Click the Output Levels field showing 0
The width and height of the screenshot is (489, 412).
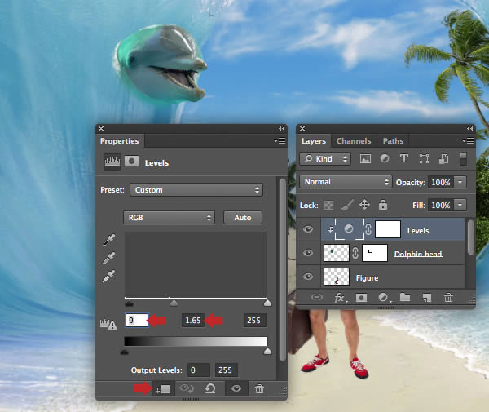(199, 370)
